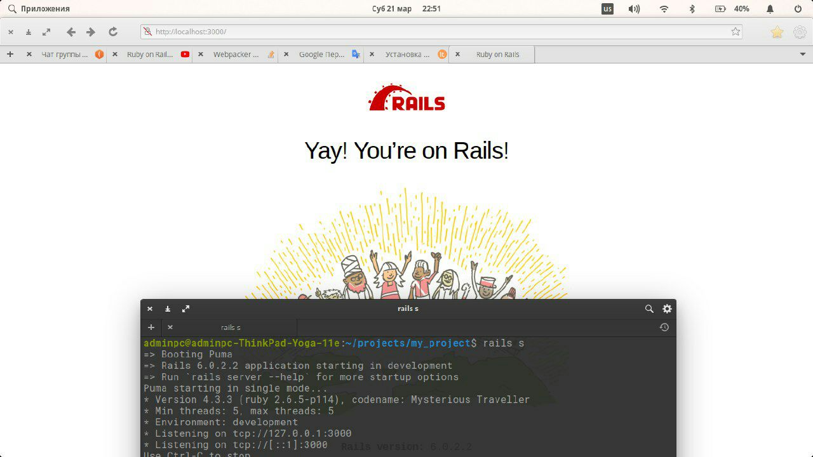Click the 'Min threads: 5, max threads: 5' line

click(x=239, y=411)
